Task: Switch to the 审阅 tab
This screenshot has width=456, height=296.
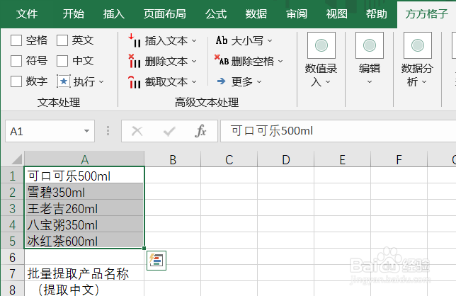Action: tap(297, 14)
